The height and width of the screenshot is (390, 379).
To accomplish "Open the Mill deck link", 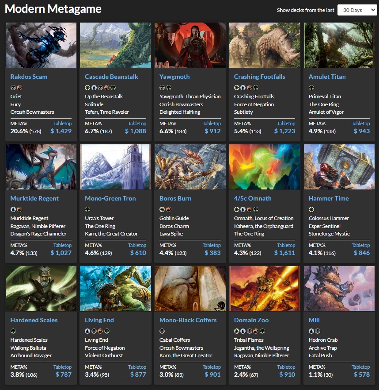I will click(x=314, y=320).
